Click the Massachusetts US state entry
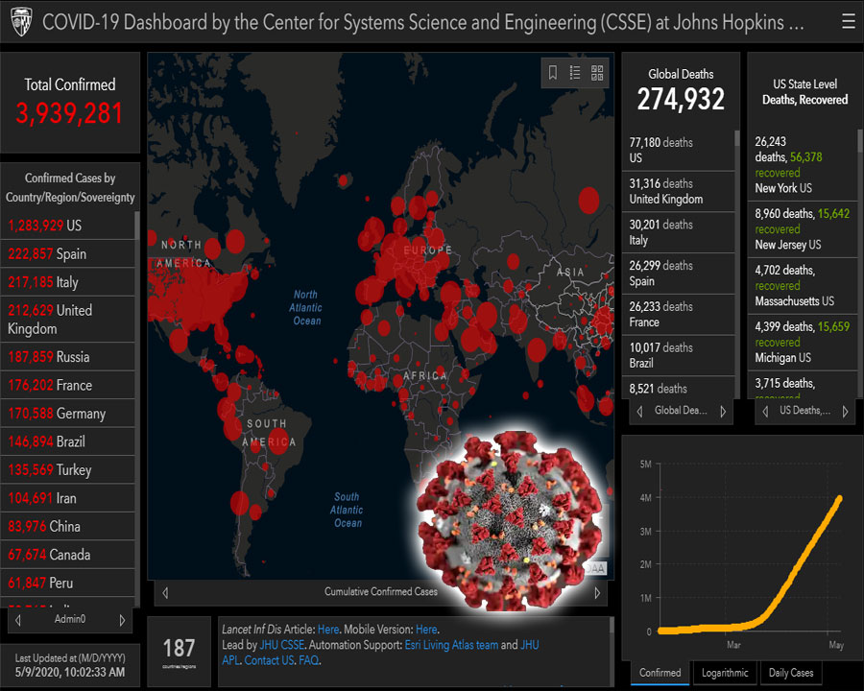Viewport: 864px width, 691px height. 803,285
